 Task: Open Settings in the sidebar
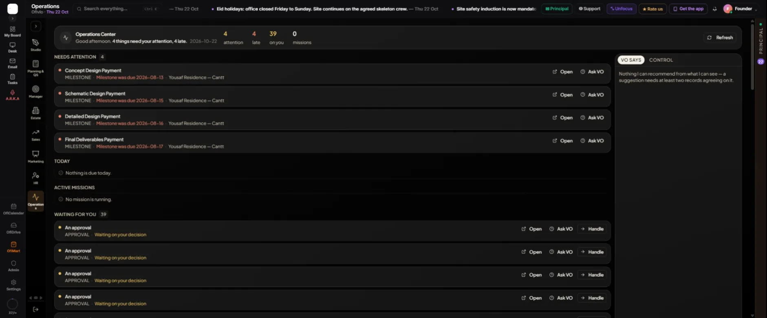(x=13, y=285)
